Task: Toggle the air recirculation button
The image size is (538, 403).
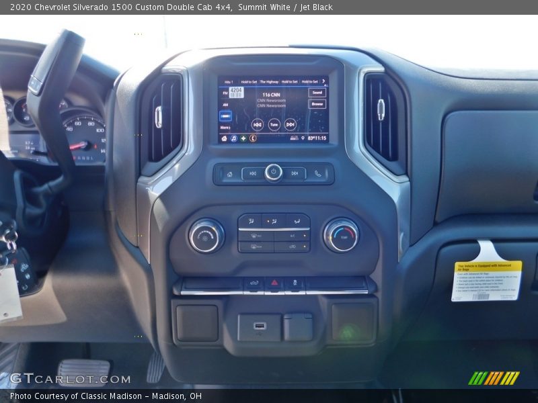Action: (293, 247)
